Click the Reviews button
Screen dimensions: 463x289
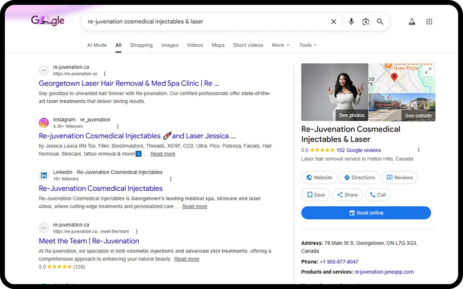pyautogui.click(x=400, y=178)
